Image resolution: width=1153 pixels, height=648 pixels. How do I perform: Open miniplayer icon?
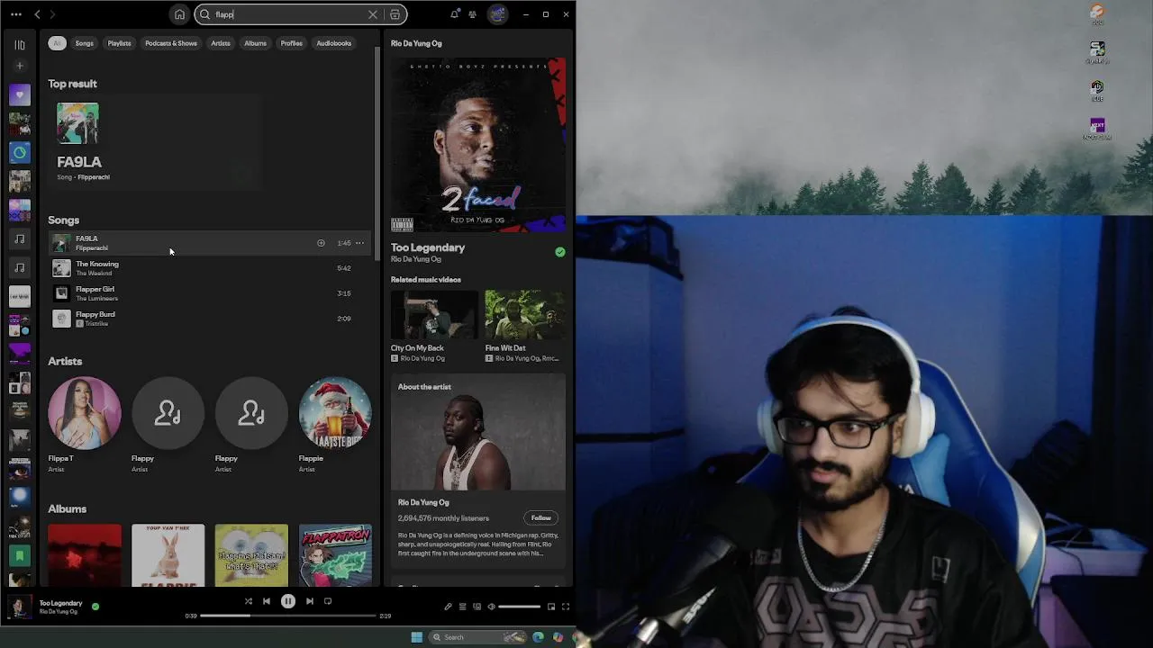[551, 607]
